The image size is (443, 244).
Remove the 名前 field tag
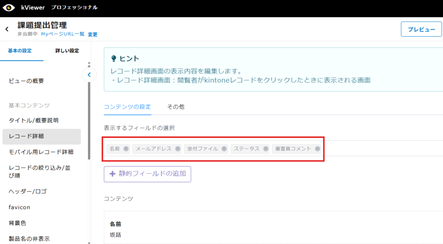126,149
